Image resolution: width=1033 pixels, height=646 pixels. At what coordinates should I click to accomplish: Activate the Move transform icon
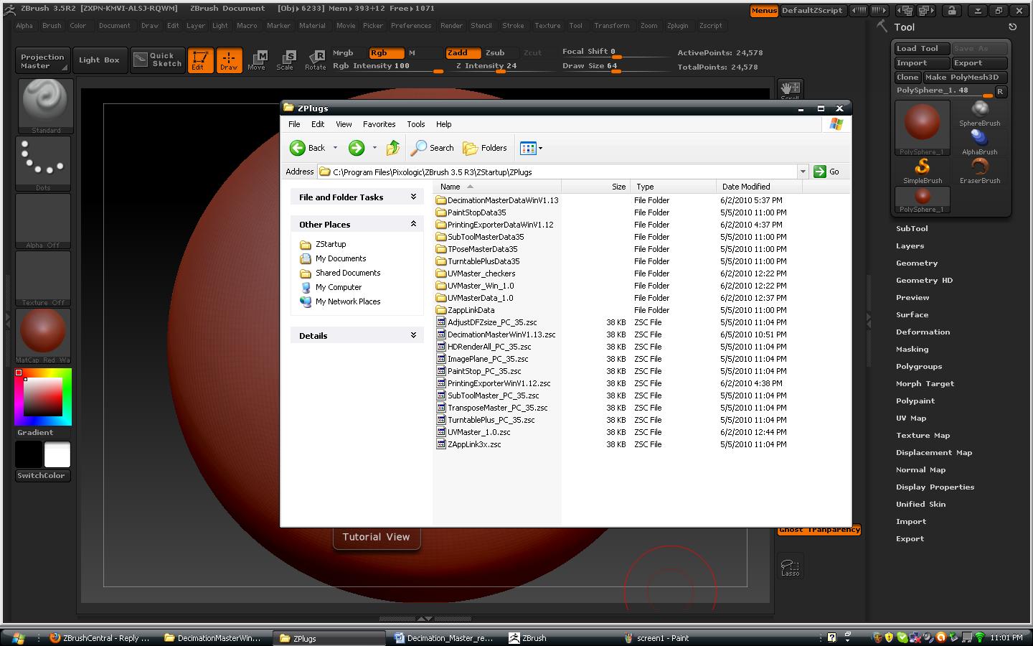(x=257, y=60)
